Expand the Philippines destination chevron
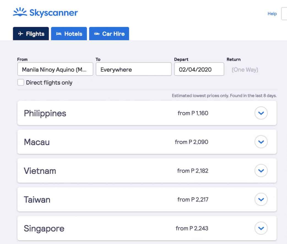 click(x=261, y=113)
